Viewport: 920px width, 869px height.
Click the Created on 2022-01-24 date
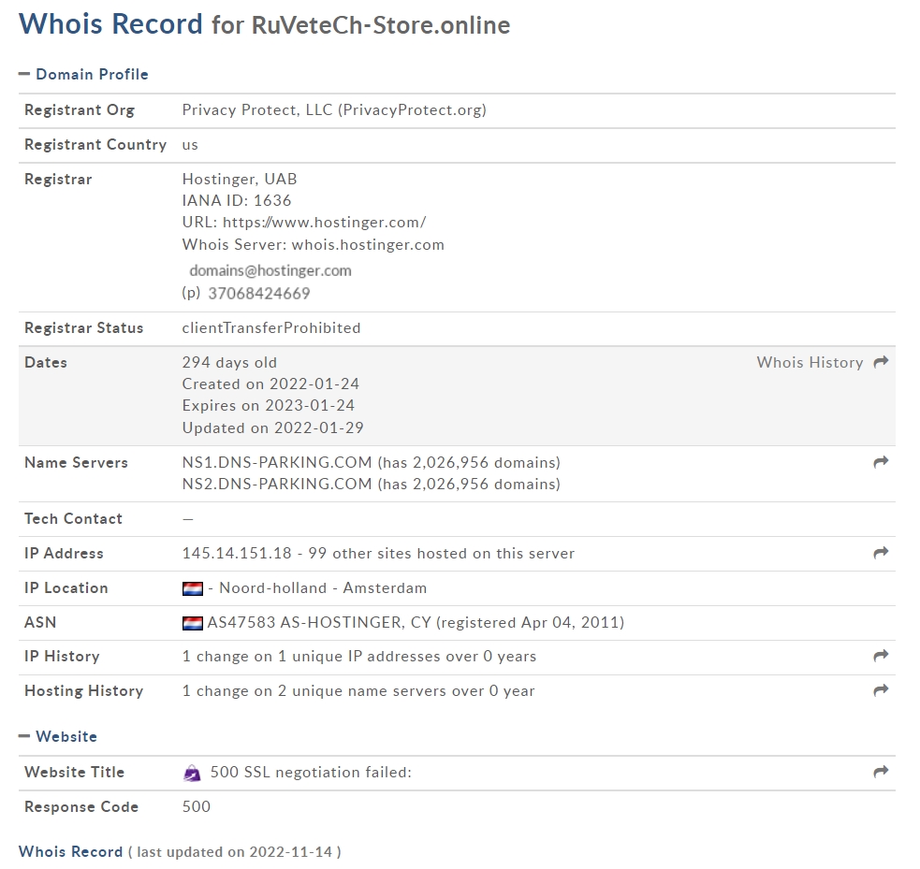click(x=270, y=384)
